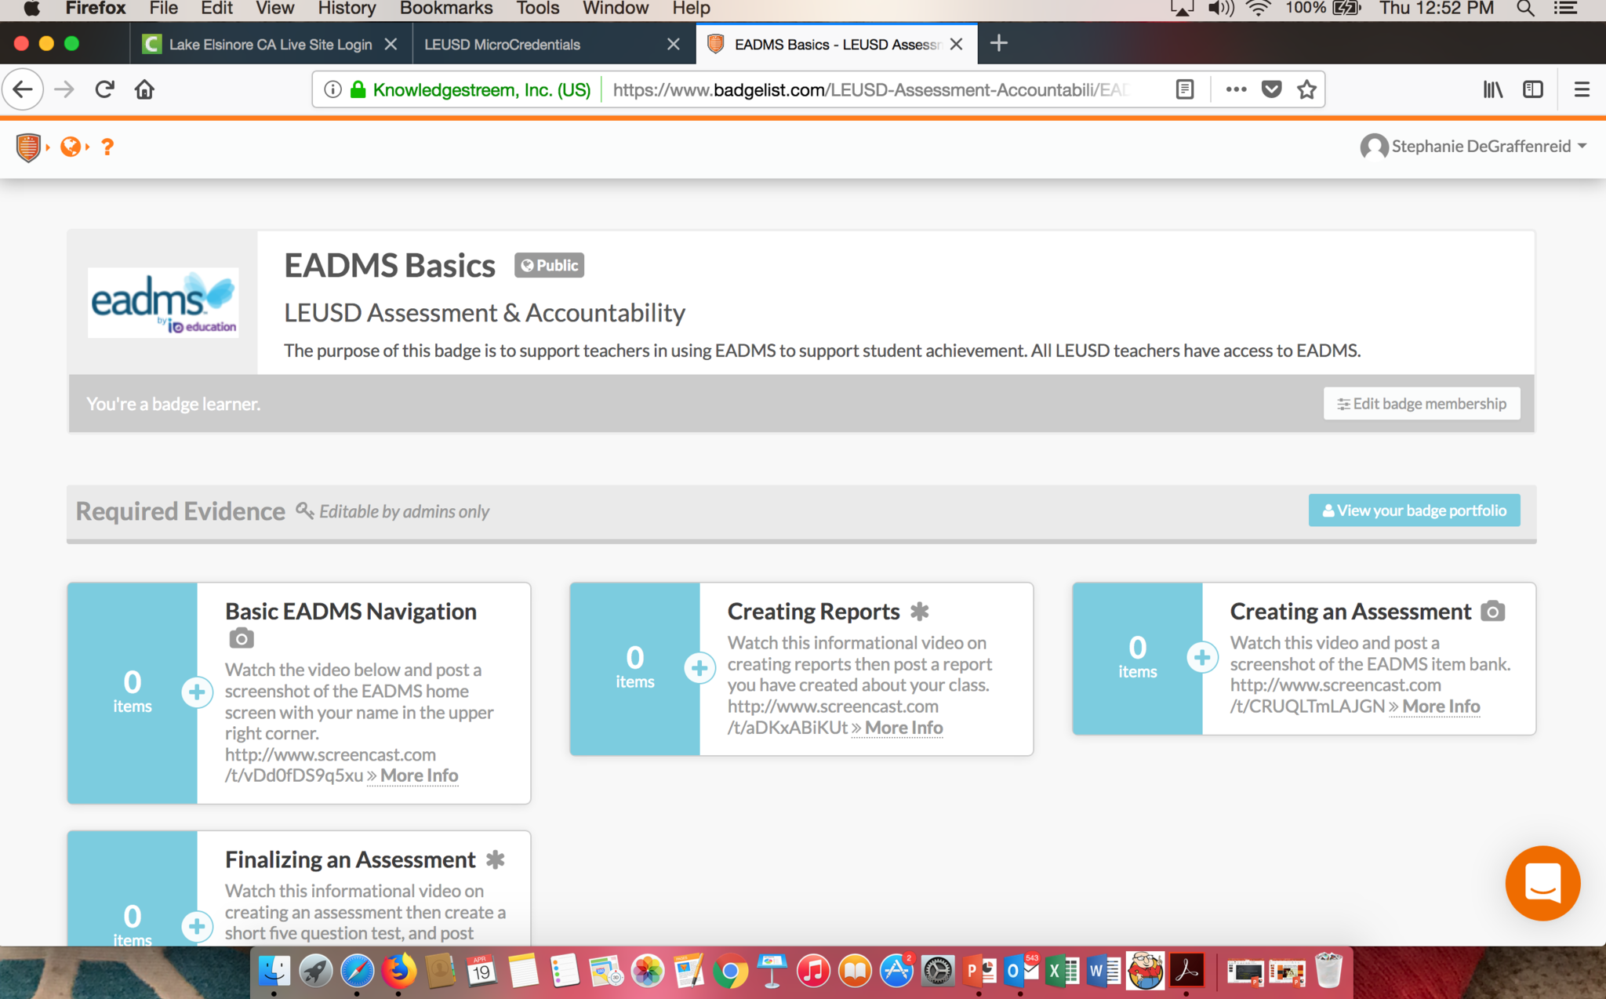Click Edit badge membership button
Image resolution: width=1606 pixels, height=999 pixels.
click(x=1421, y=404)
